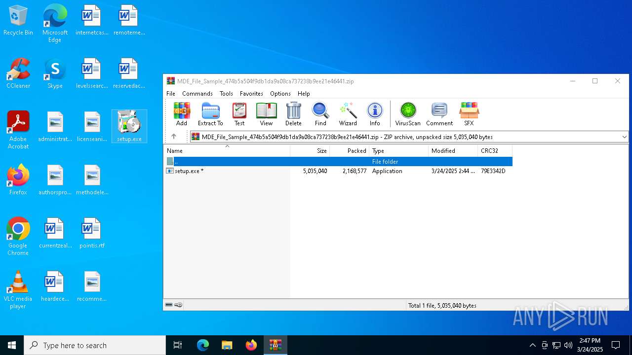Open the Tools menu
The height and width of the screenshot is (355, 632).
tap(226, 94)
